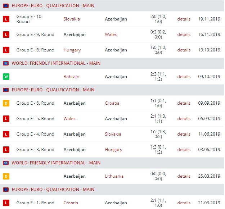Click Lithuania team name

tap(114, 176)
